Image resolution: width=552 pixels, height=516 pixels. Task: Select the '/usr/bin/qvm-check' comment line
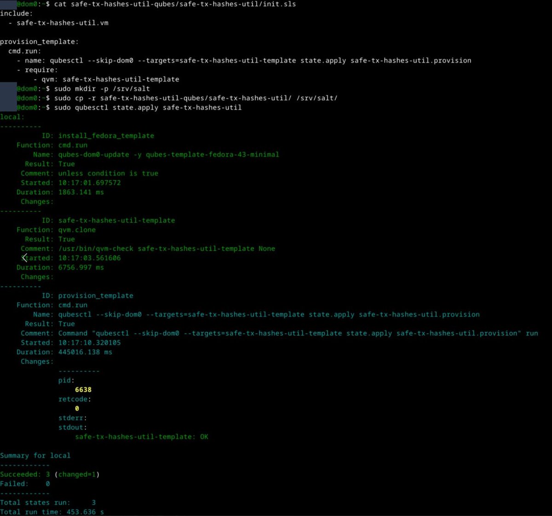coord(148,248)
